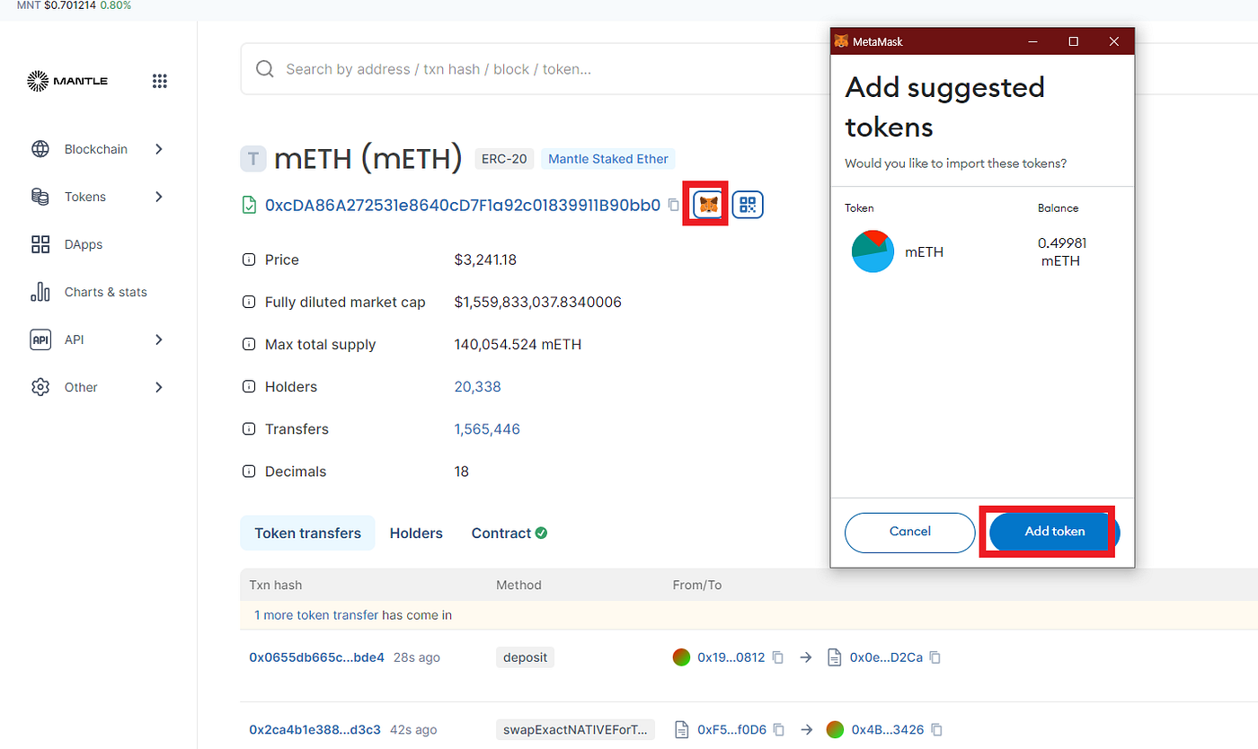1258x749 pixels.
Task: Open address 0x4B...3426
Action: (887, 729)
